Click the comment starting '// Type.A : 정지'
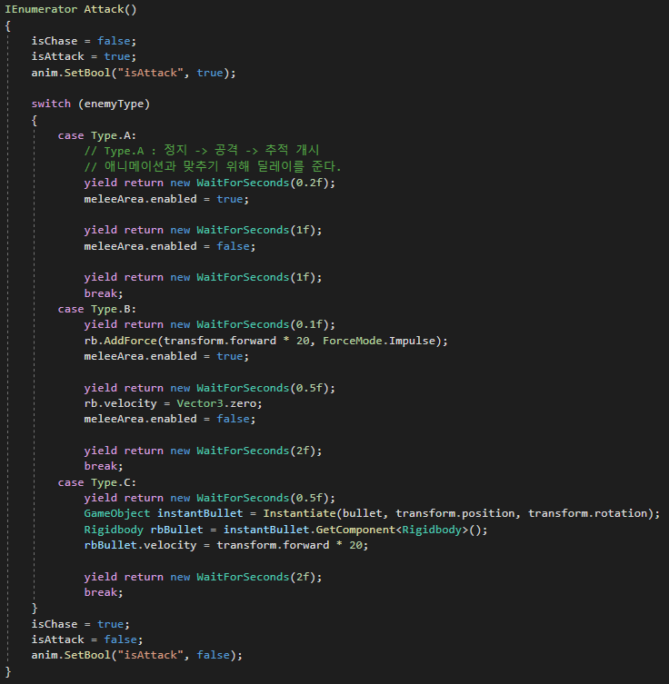The height and width of the screenshot is (684, 669). 202,151
